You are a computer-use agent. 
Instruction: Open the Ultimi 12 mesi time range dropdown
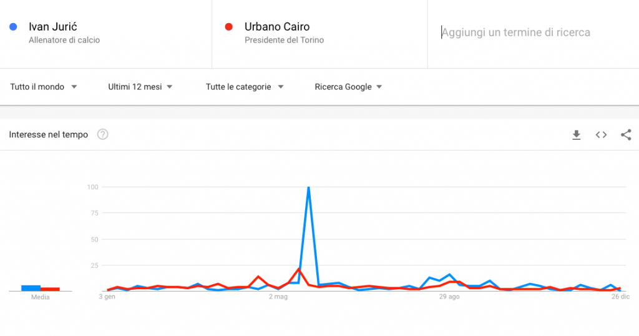coord(140,87)
